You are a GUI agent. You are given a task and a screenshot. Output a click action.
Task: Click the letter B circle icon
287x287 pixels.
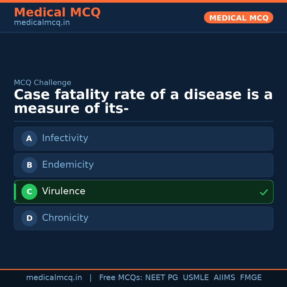[x=29, y=165]
